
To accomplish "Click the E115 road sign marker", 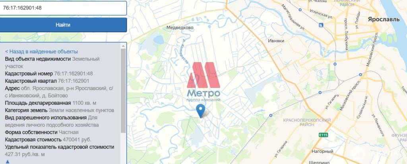I will click(324, 135).
